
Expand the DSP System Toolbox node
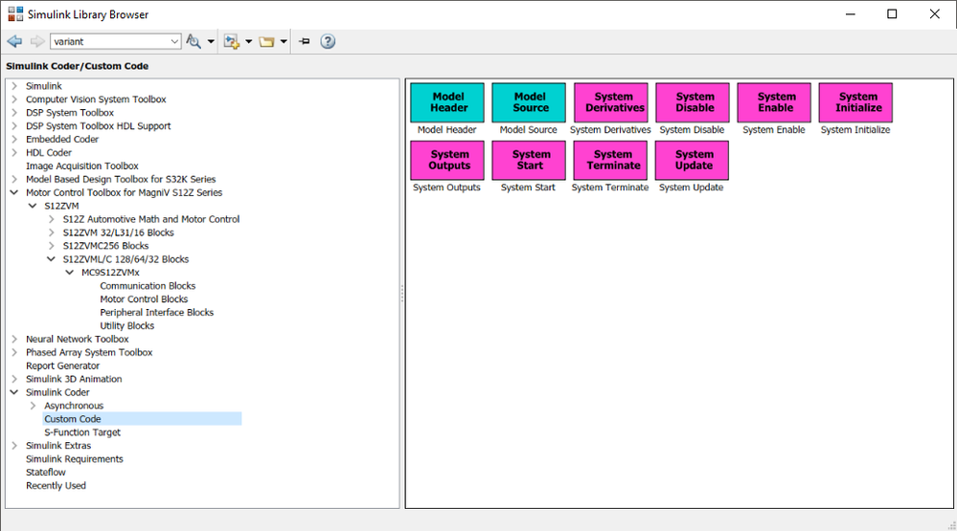click(14, 113)
